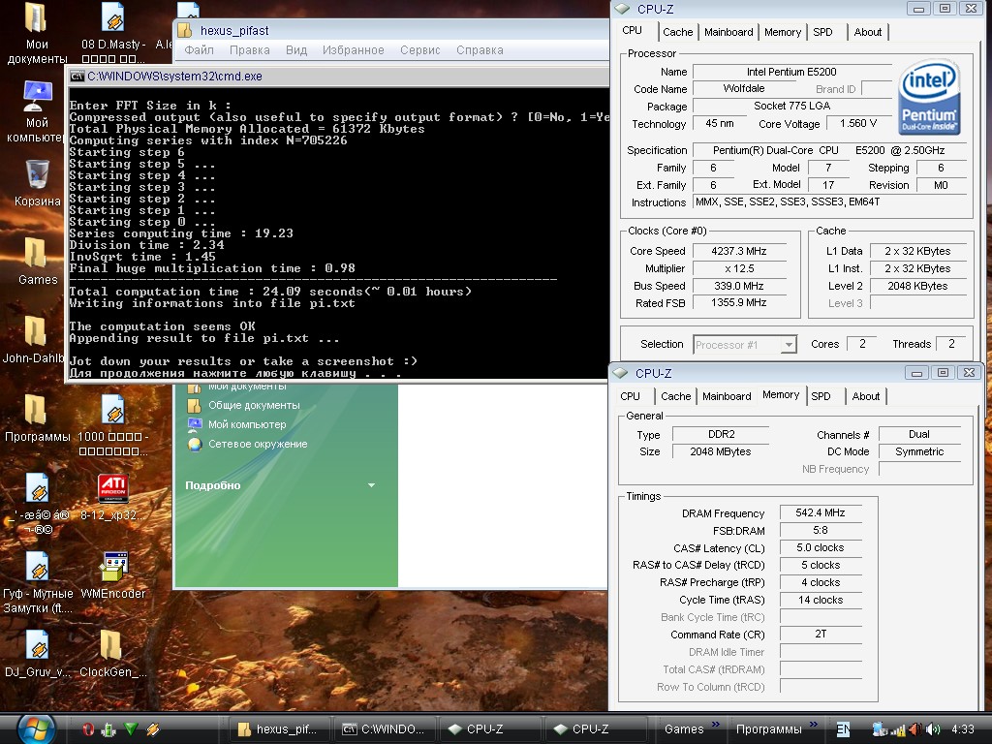
Task: Open About tab in top CPU-Z
Action: click(x=867, y=32)
